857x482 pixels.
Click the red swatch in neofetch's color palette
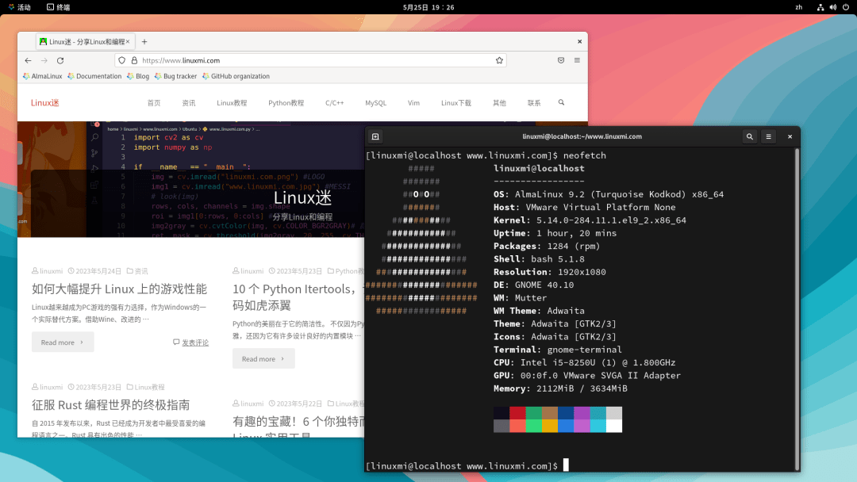click(519, 414)
